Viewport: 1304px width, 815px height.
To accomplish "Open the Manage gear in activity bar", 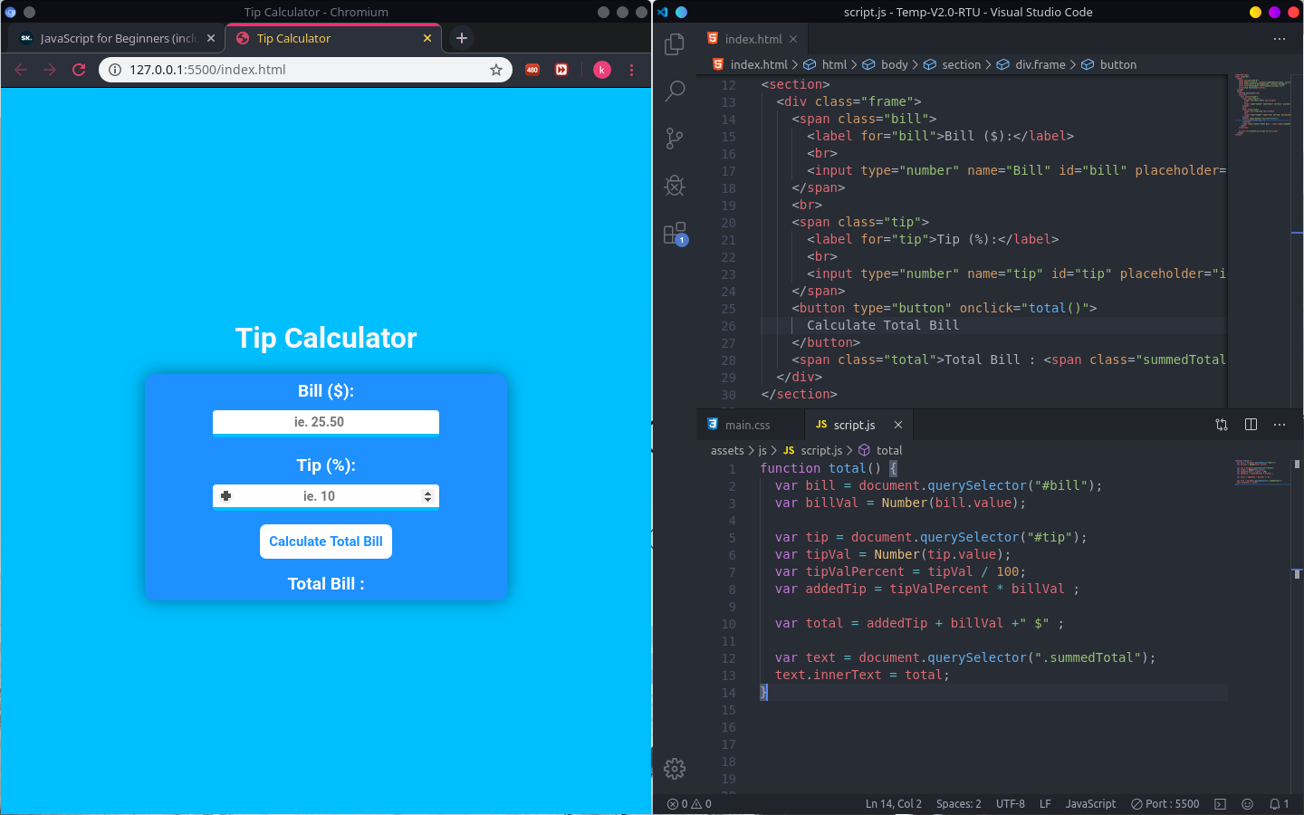I will point(675,769).
